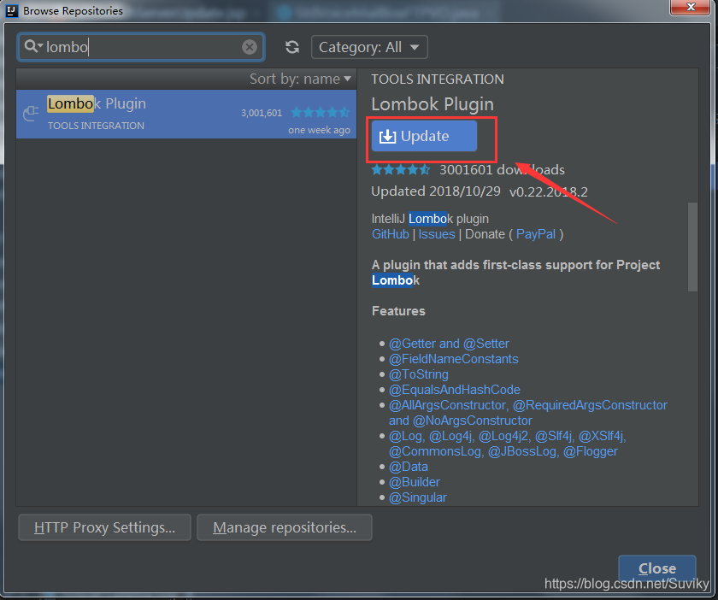
Task: Clear the search field with the X icon
Action: pyautogui.click(x=249, y=47)
